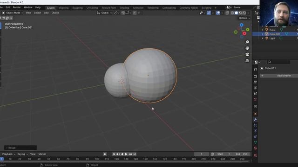
Task: Switch to the Shading workspace tab
Action: tap(124, 8)
